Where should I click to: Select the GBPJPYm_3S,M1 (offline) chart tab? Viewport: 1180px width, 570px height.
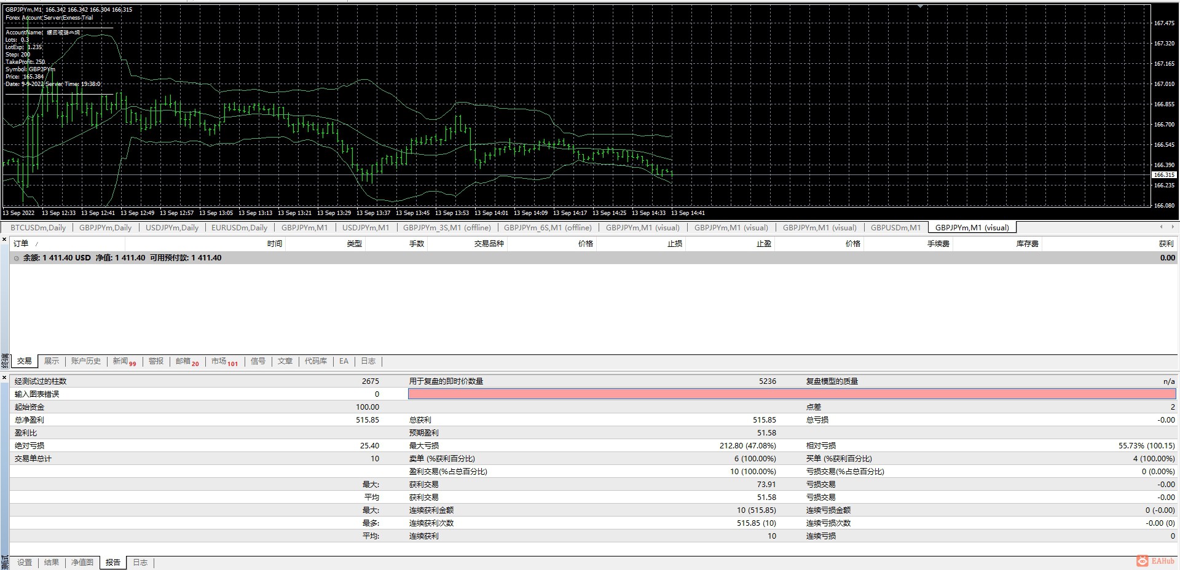447,227
